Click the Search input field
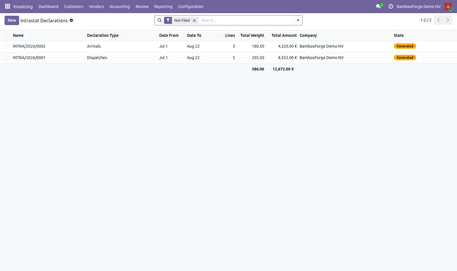The image size is (457, 271). point(246,20)
